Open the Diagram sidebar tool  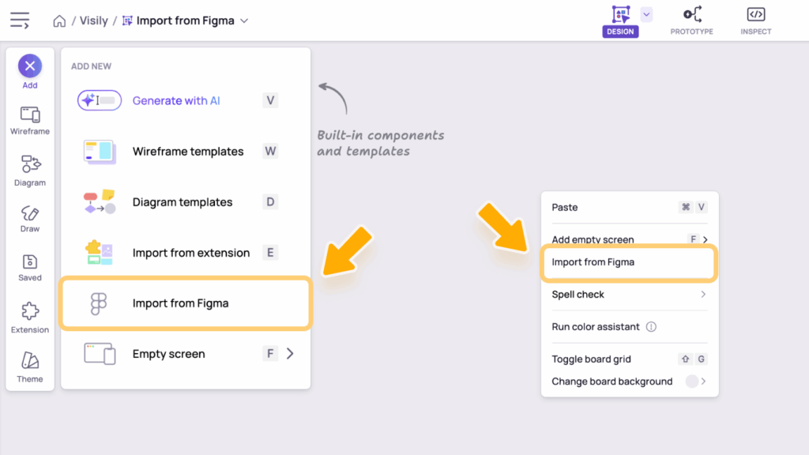point(30,170)
